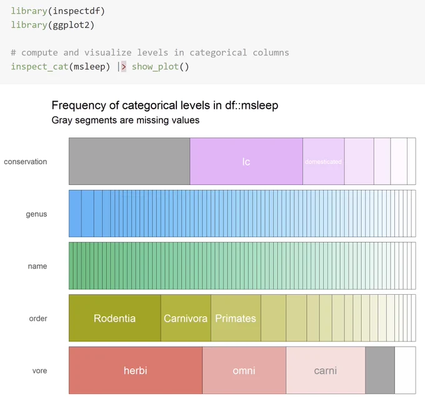The image size is (425, 404).
Task: Click the 'name' axis label
Action: [37, 266]
